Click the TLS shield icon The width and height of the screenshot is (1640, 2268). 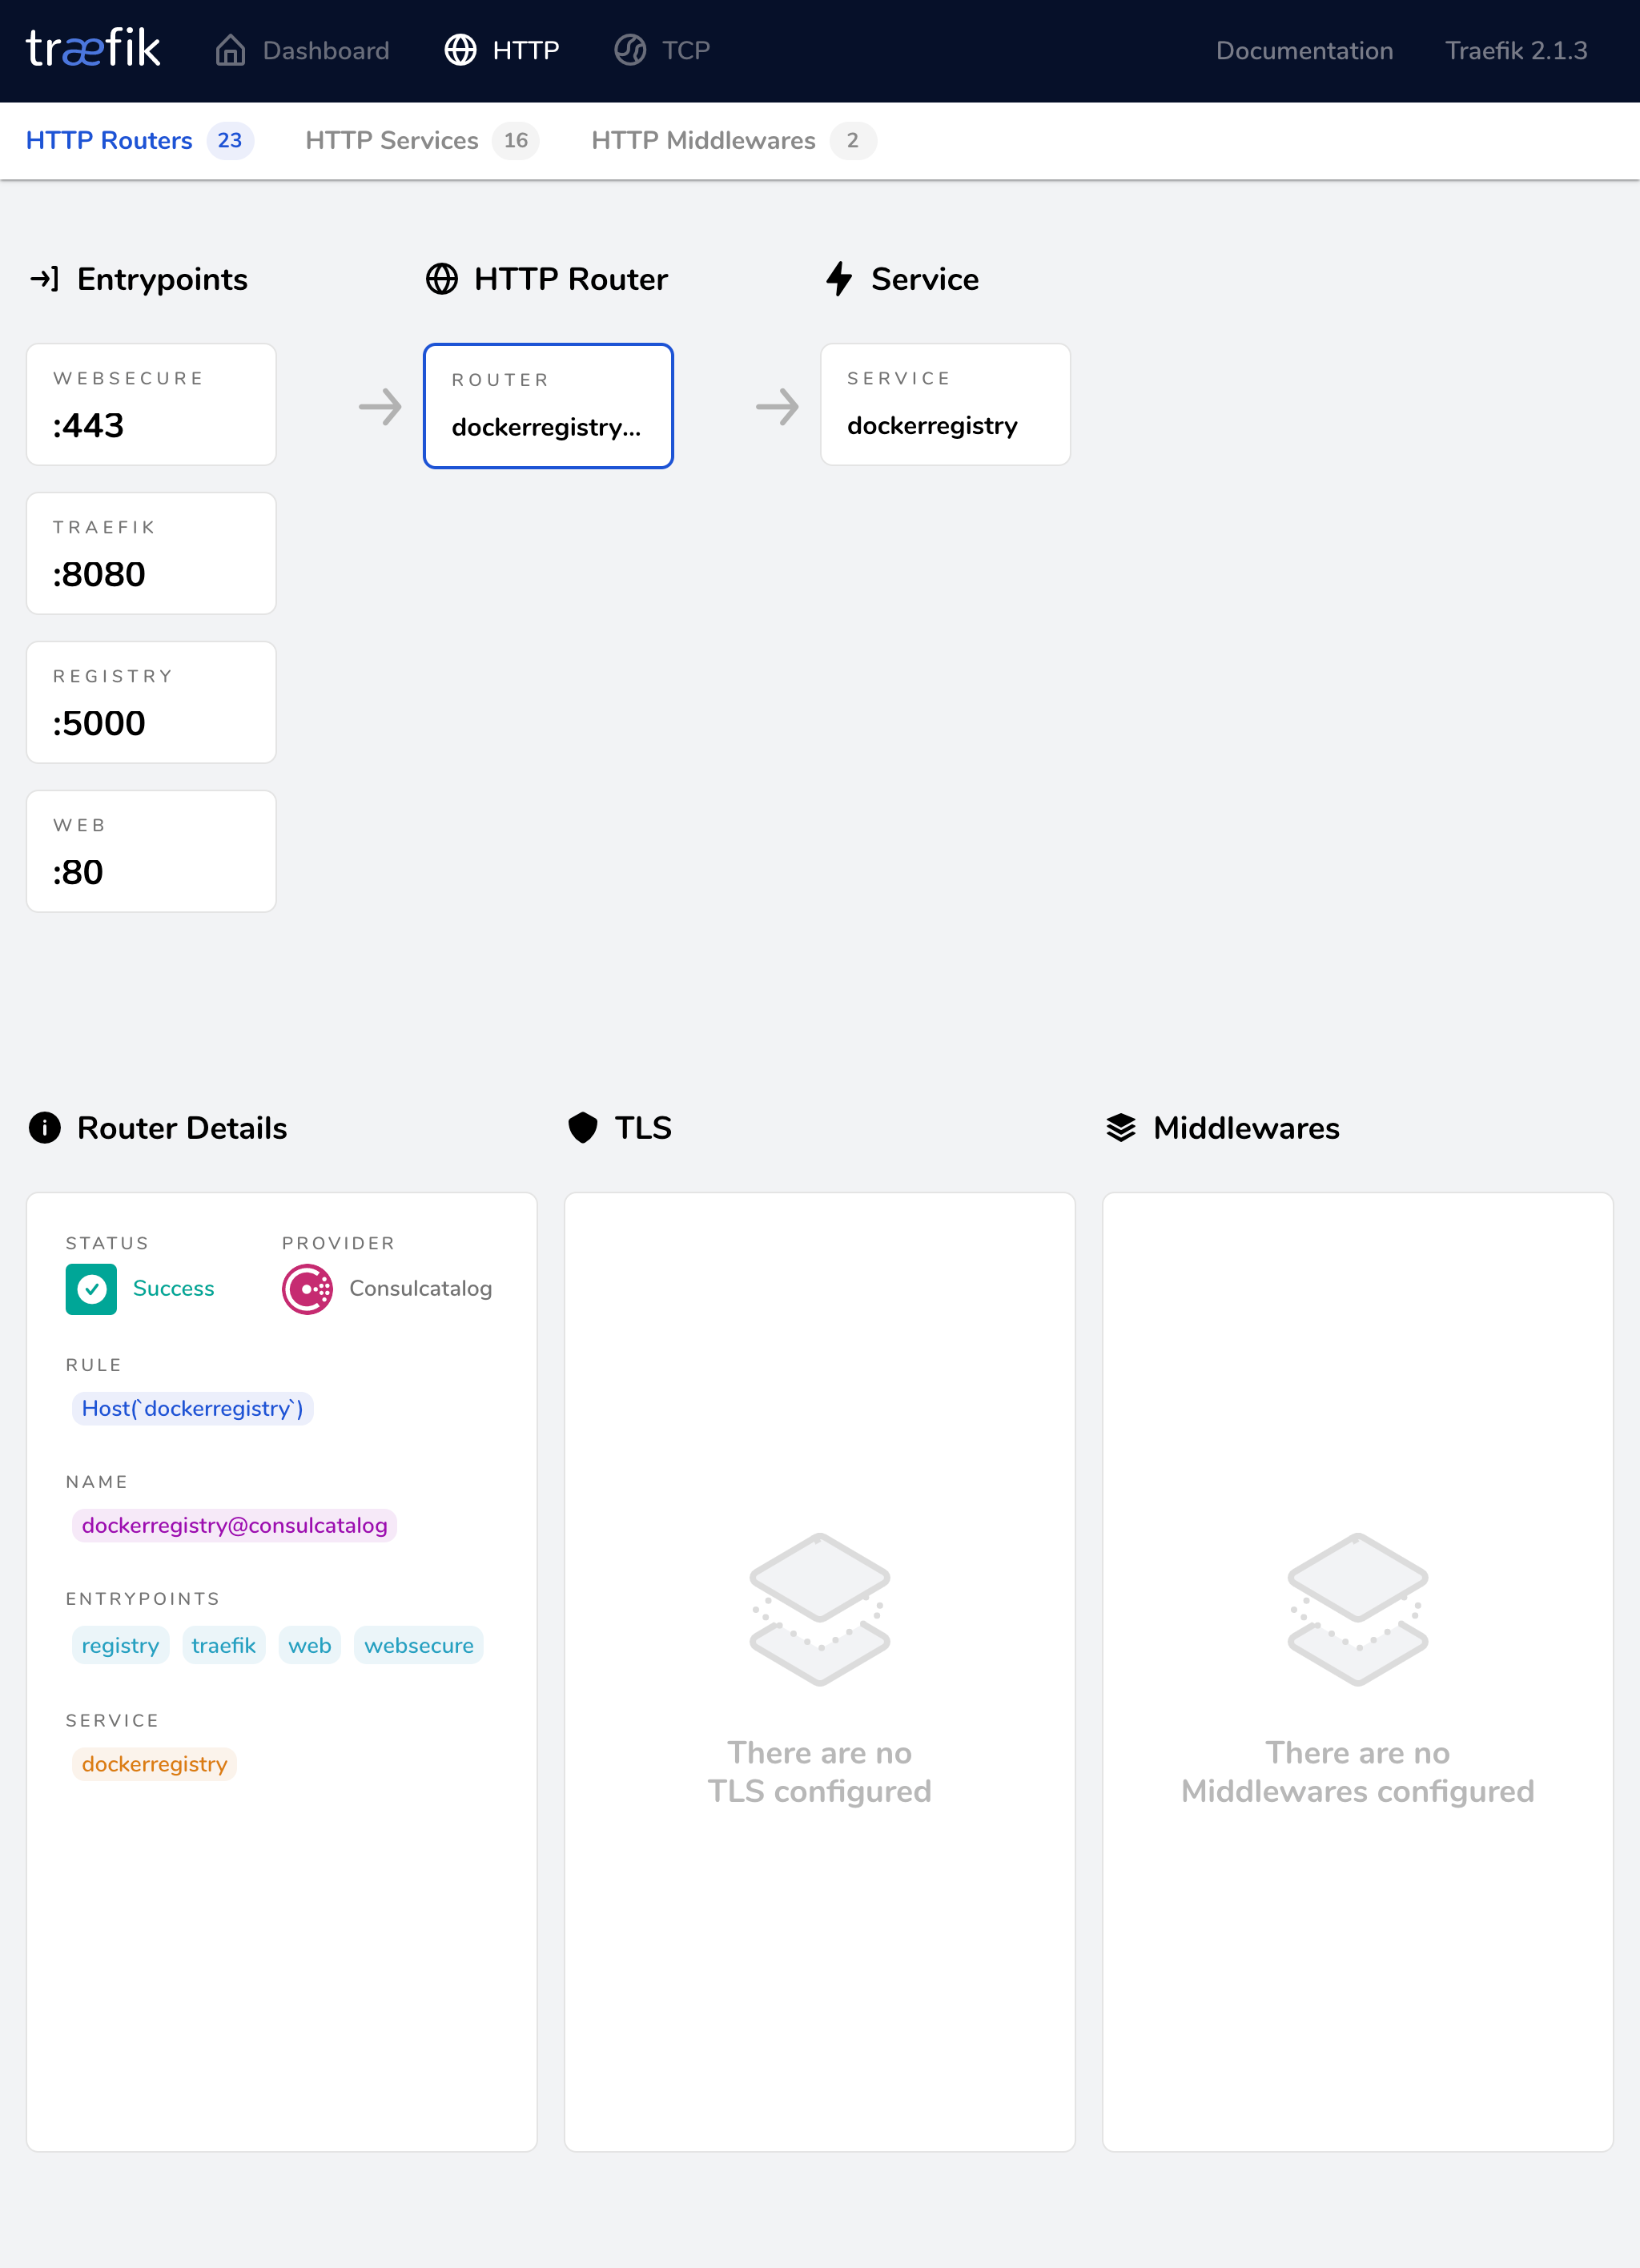click(x=583, y=1127)
